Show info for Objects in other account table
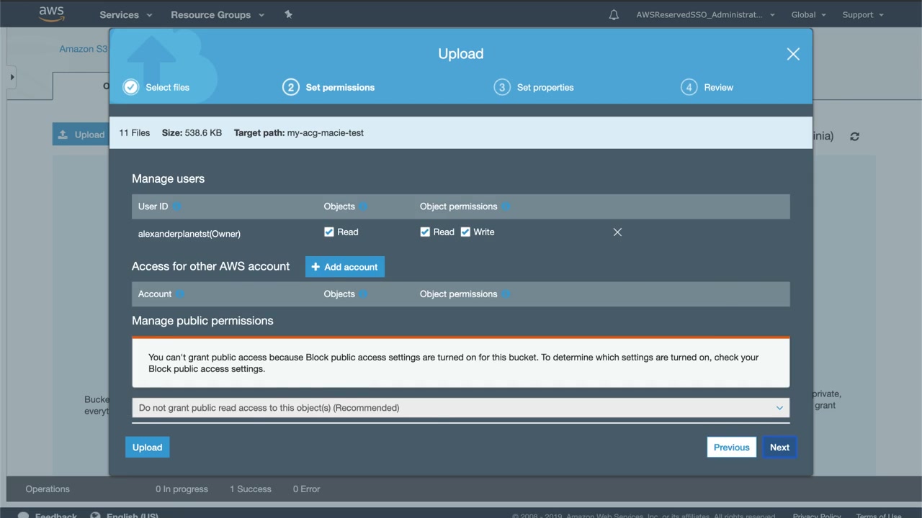The width and height of the screenshot is (922, 518). click(x=364, y=294)
